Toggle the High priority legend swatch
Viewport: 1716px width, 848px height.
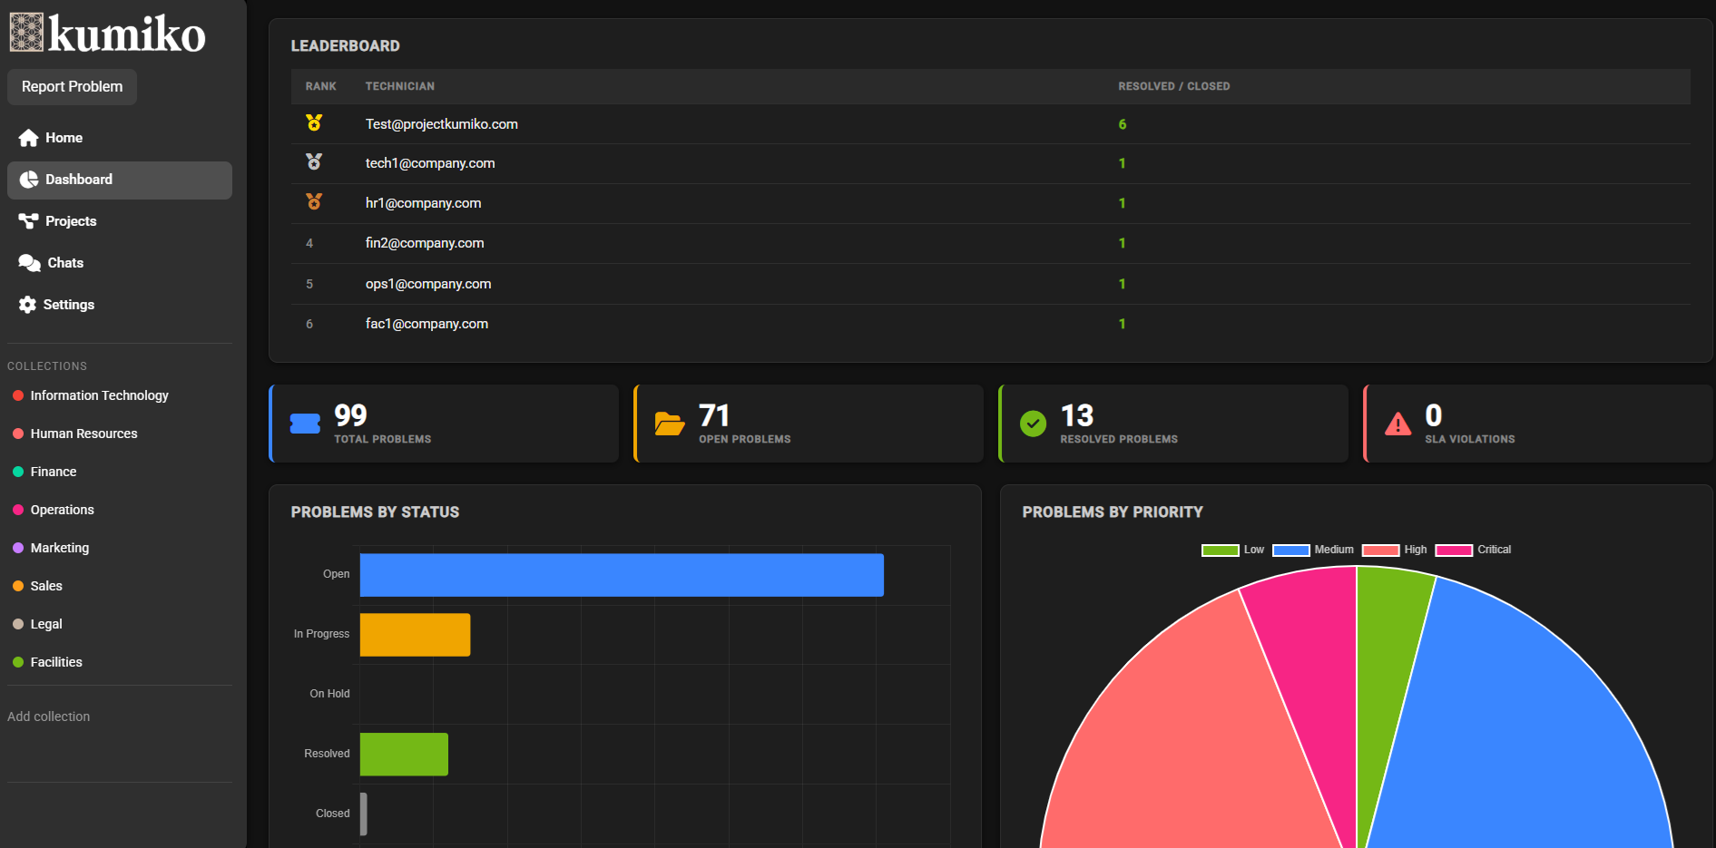coord(1380,551)
